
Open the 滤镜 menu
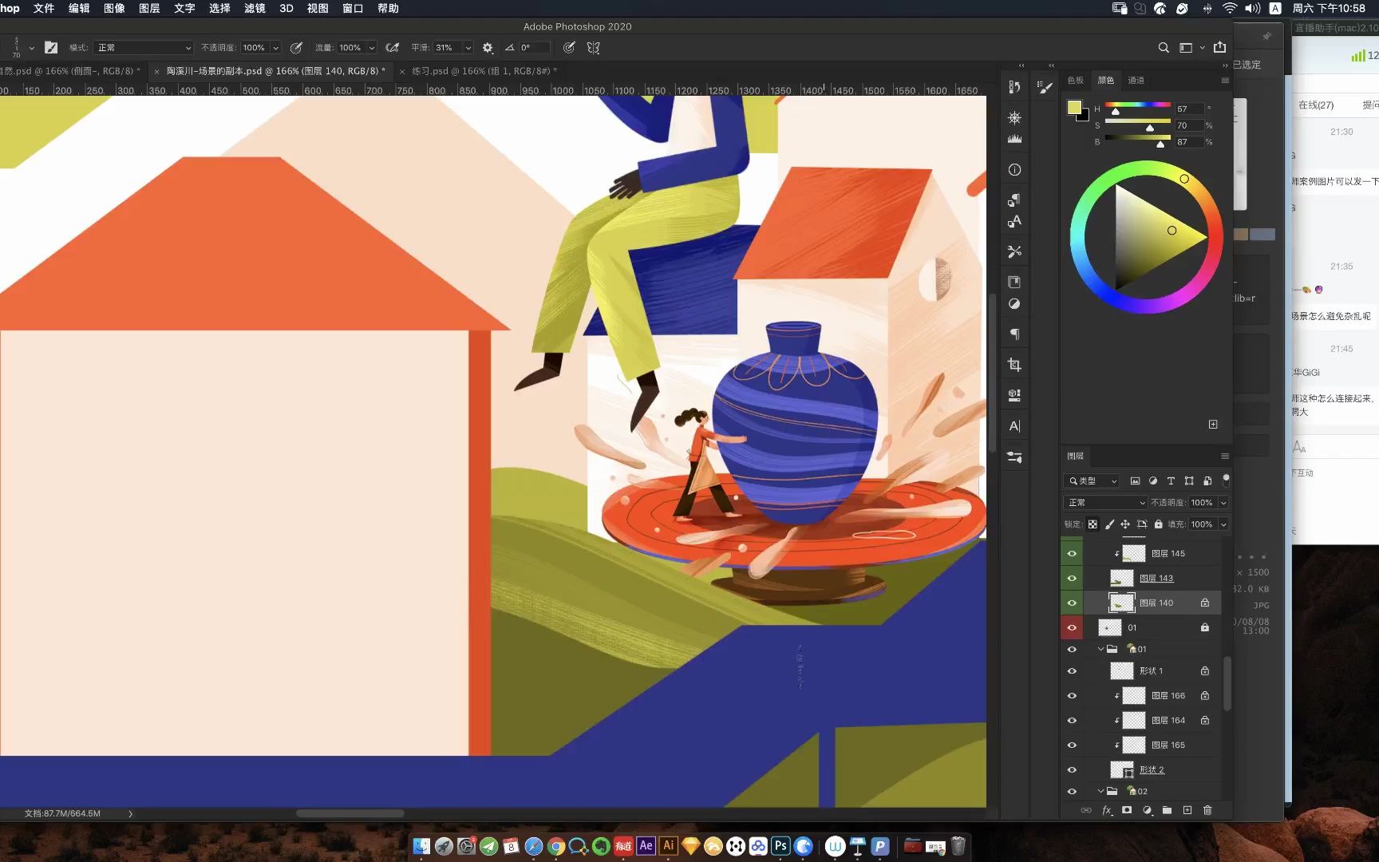[x=254, y=8]
